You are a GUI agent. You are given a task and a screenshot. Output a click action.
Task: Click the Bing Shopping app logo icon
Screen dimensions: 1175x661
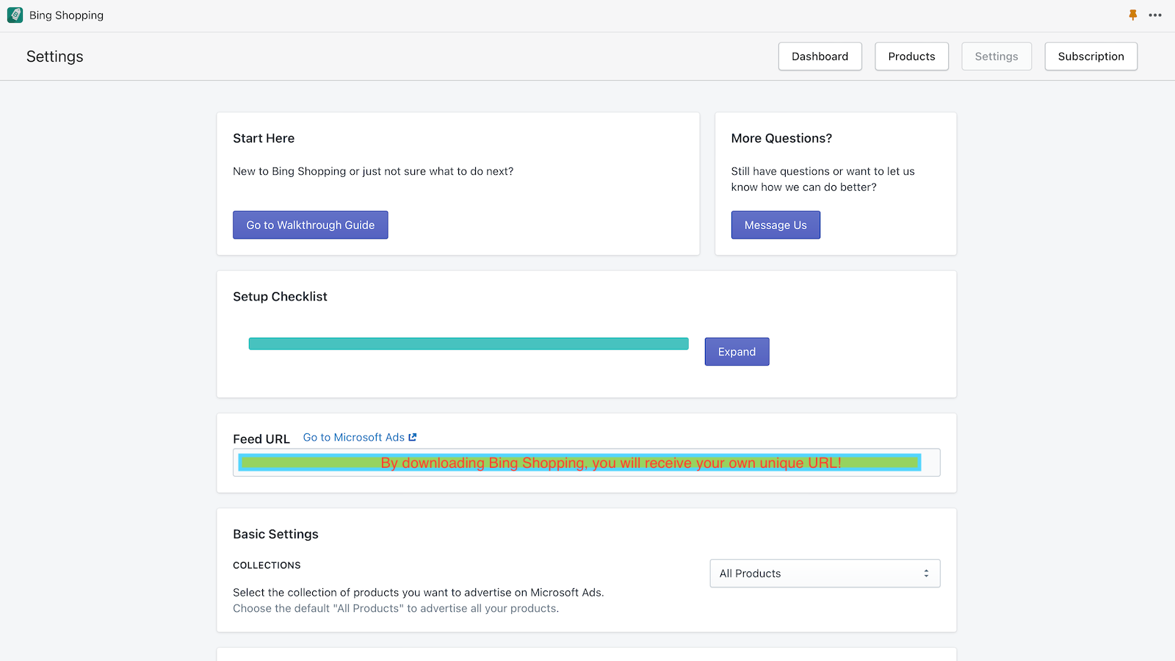tap(15, 15)
